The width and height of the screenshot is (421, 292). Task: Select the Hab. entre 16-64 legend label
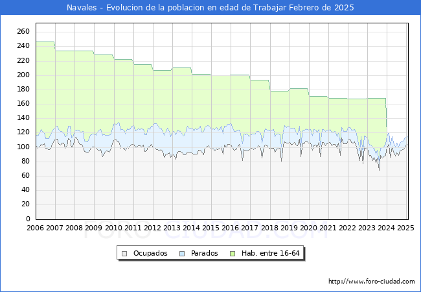270,253
